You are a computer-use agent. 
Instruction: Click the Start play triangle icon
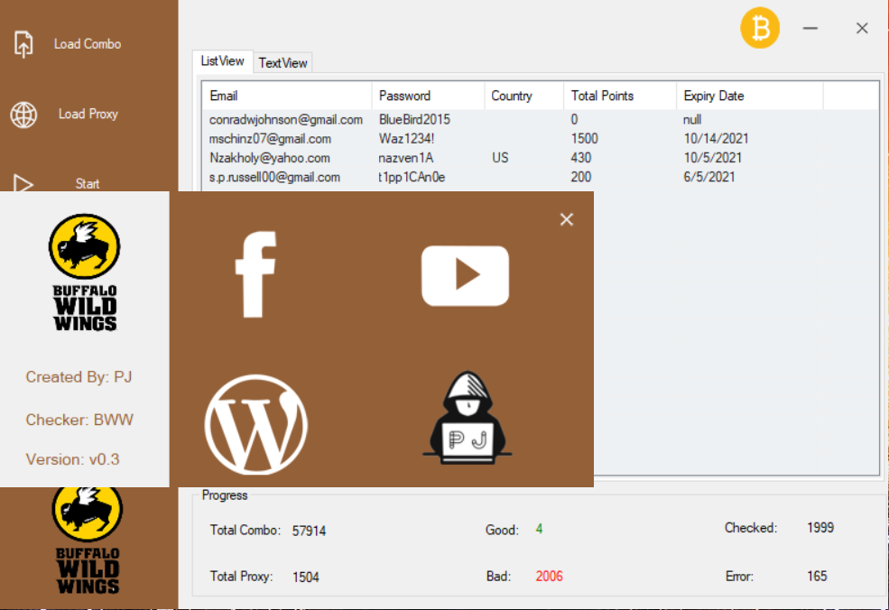tap(23, 184)
